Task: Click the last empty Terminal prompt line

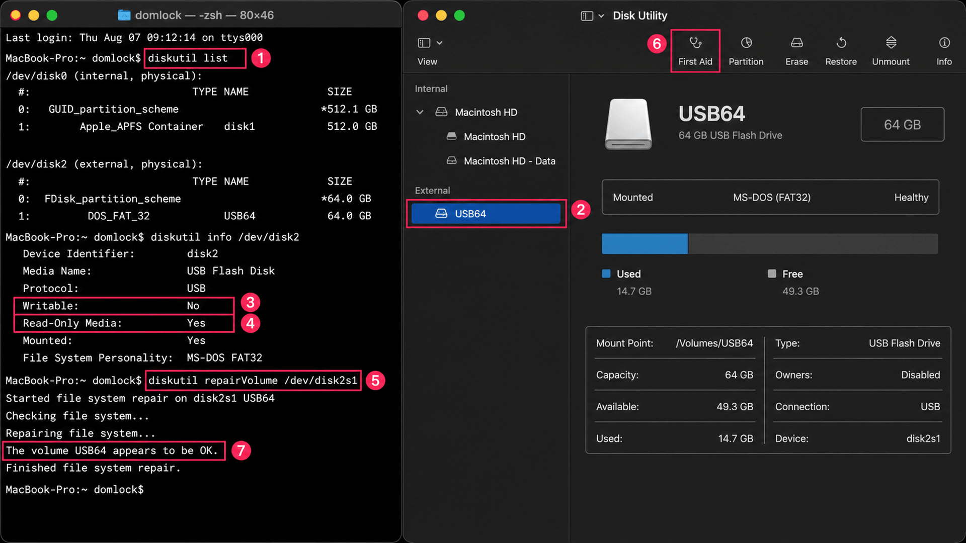Action: [x=74, y=489]
